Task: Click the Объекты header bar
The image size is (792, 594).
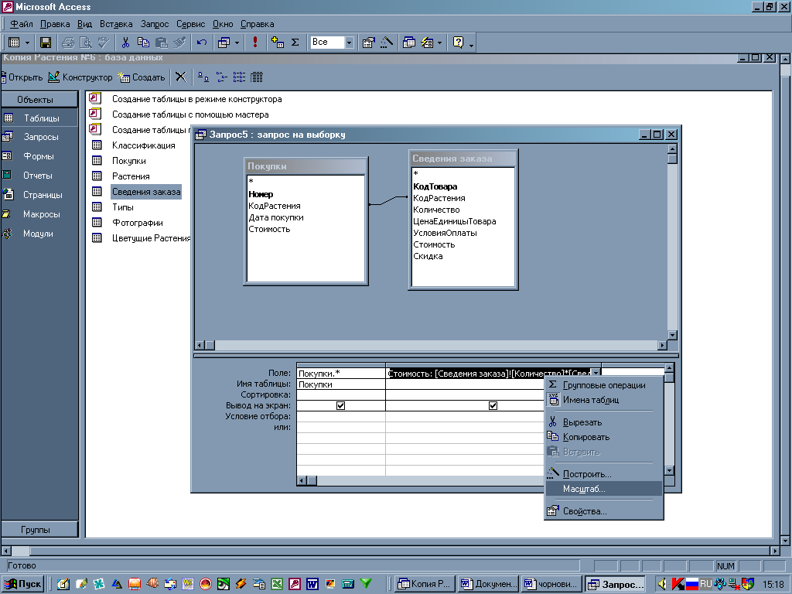Action: (x=39, y=100)
